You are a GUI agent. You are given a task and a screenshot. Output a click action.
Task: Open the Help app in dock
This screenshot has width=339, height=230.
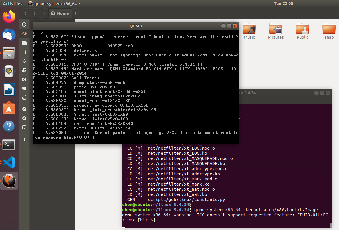(9, 126)
